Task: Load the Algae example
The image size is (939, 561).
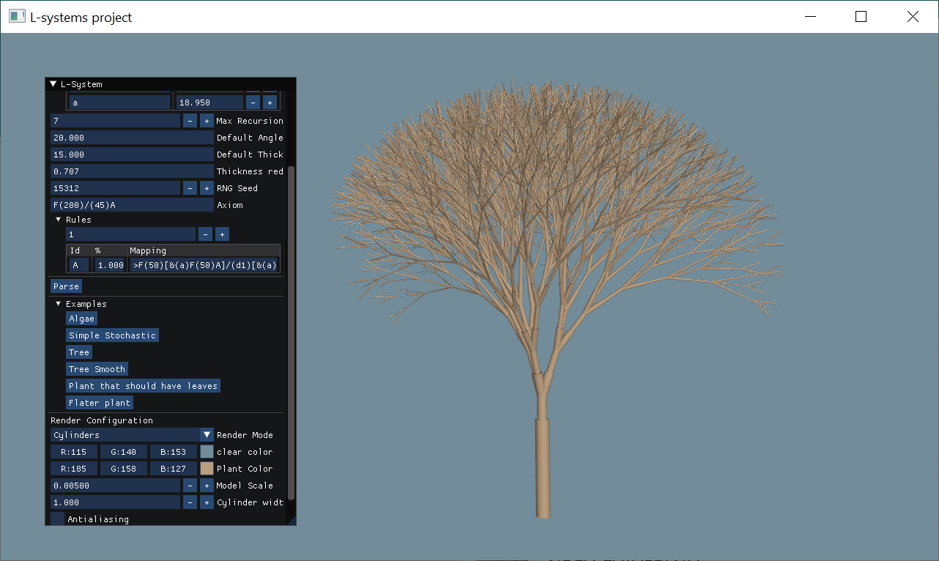Action: point(81,319)
